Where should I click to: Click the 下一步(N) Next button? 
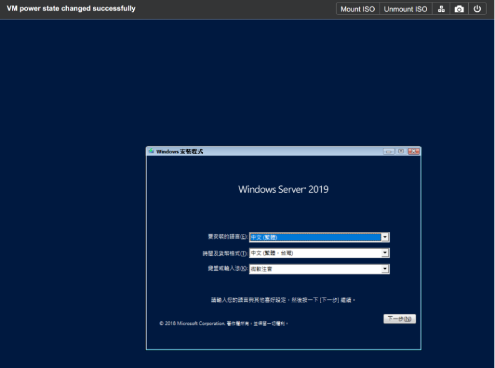400,319
